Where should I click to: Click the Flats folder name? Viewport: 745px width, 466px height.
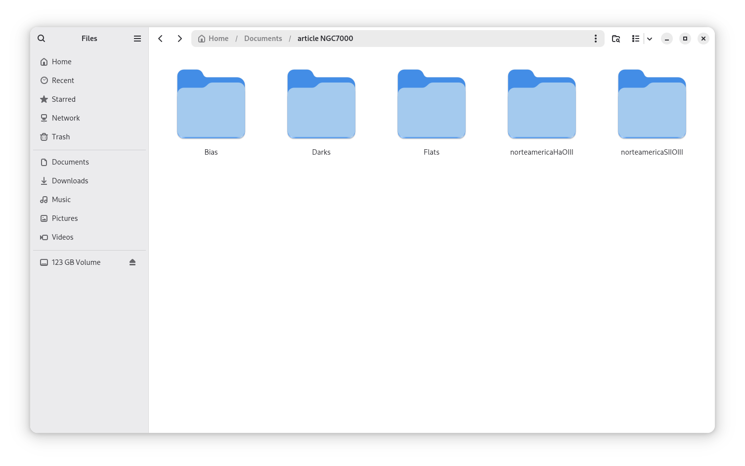click(432, 152)
